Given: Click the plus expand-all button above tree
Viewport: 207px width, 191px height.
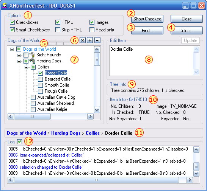Looking at the screenshot, I should 90,40.
